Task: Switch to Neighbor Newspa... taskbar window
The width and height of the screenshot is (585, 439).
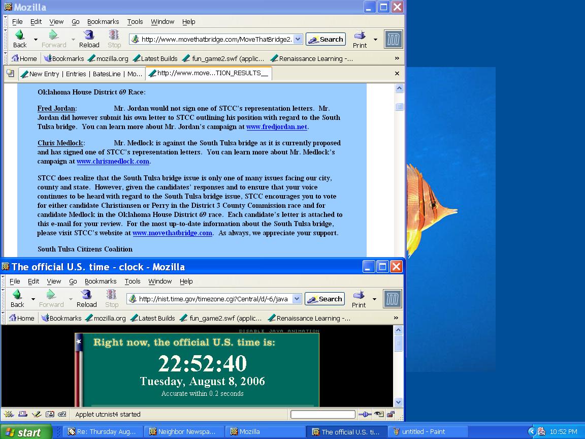Action: pos(183,432)
